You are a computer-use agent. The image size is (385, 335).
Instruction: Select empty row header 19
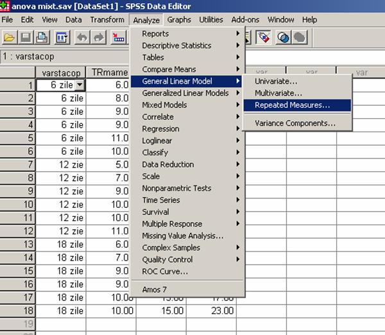click(18, 324)
